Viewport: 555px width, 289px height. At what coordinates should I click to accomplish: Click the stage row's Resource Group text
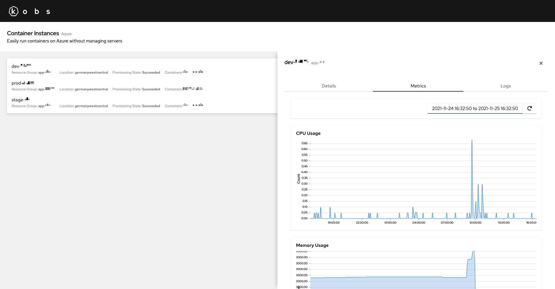pos(32,106)
